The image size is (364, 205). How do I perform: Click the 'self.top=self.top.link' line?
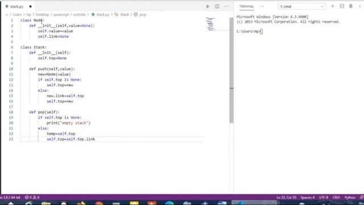tap(71, 139)
